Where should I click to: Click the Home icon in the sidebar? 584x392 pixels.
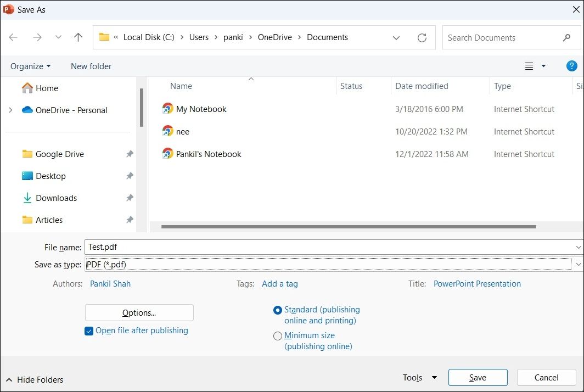click(27, 88)
